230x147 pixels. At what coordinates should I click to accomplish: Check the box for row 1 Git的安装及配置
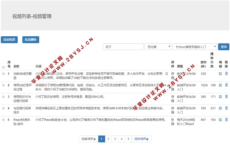3,74
